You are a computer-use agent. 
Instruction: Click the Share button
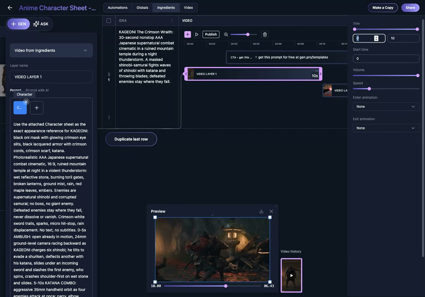410,8
